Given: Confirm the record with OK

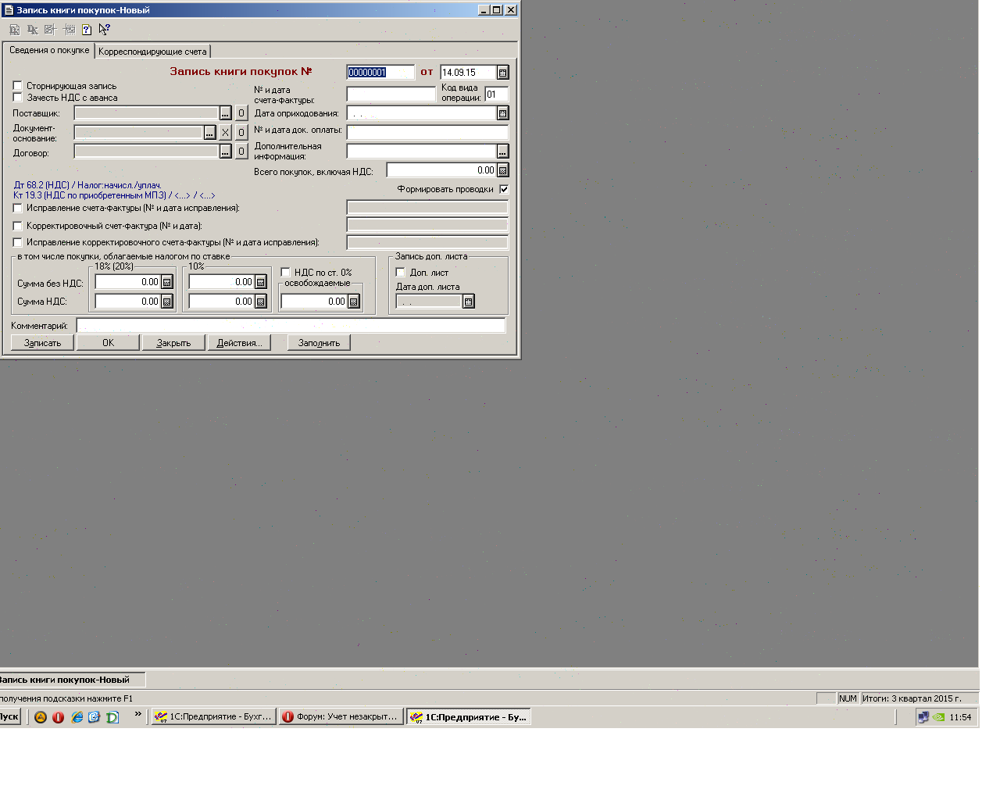Looking at the screenshot, I should point(109,343).
